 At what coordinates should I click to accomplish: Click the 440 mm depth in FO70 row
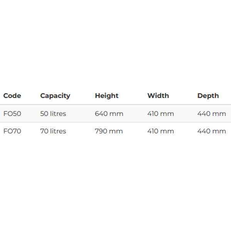click(211, 131)
